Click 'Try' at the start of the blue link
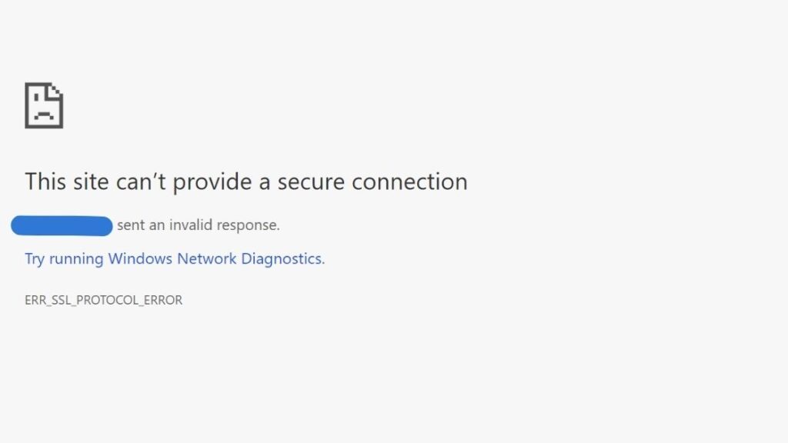This screenshot has height=443, width=788. (34, 259)
